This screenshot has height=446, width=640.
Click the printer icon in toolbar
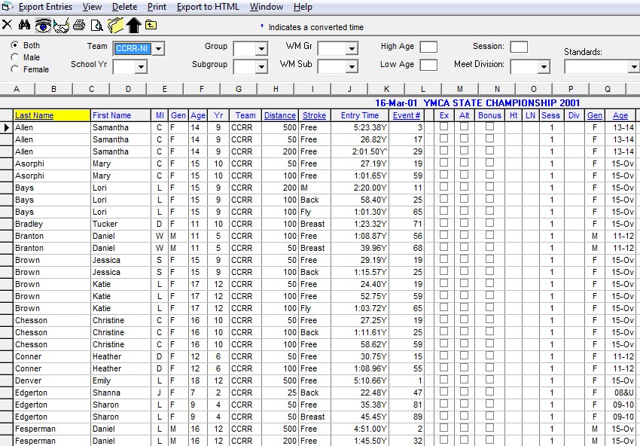pyautogui.click(x=79, y=26)
